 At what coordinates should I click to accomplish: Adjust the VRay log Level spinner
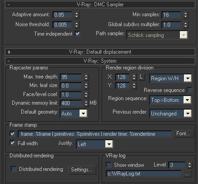(x=190, y=165)
